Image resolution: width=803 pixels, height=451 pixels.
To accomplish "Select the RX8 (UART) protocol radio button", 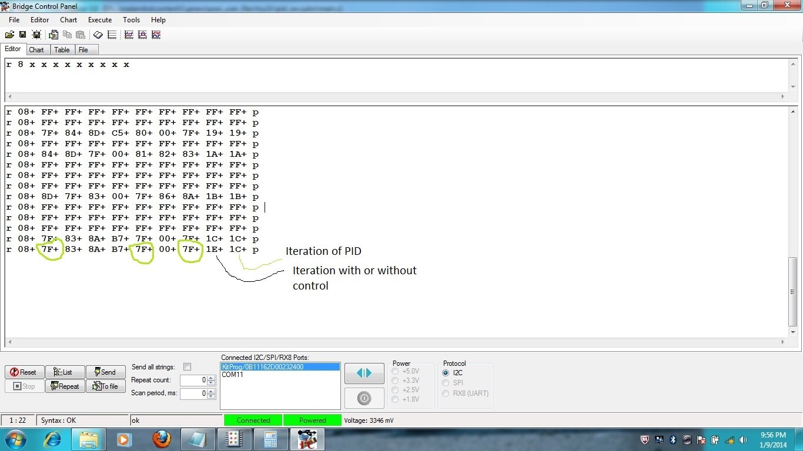I will point(446,393).
